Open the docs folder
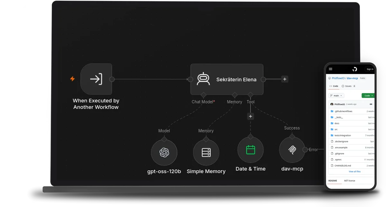This screenshot has width=386, height=207. coord(337,123)
